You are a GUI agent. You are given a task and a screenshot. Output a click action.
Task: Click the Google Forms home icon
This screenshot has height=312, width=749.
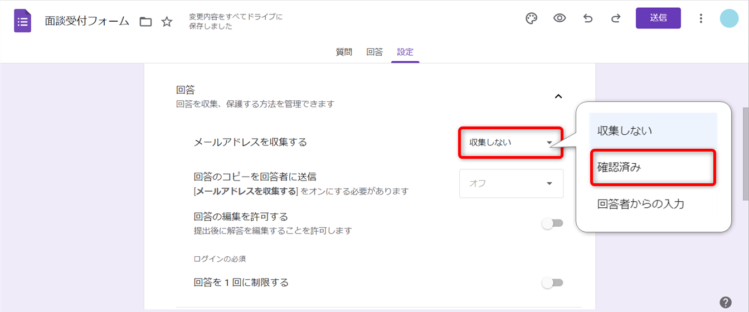click(x=23, y=21)
